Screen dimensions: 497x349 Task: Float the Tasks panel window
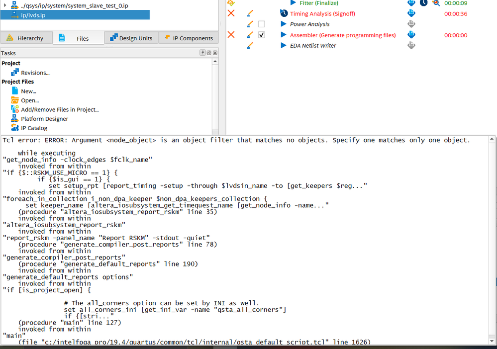pyautogui.click(x=209, y=53)
